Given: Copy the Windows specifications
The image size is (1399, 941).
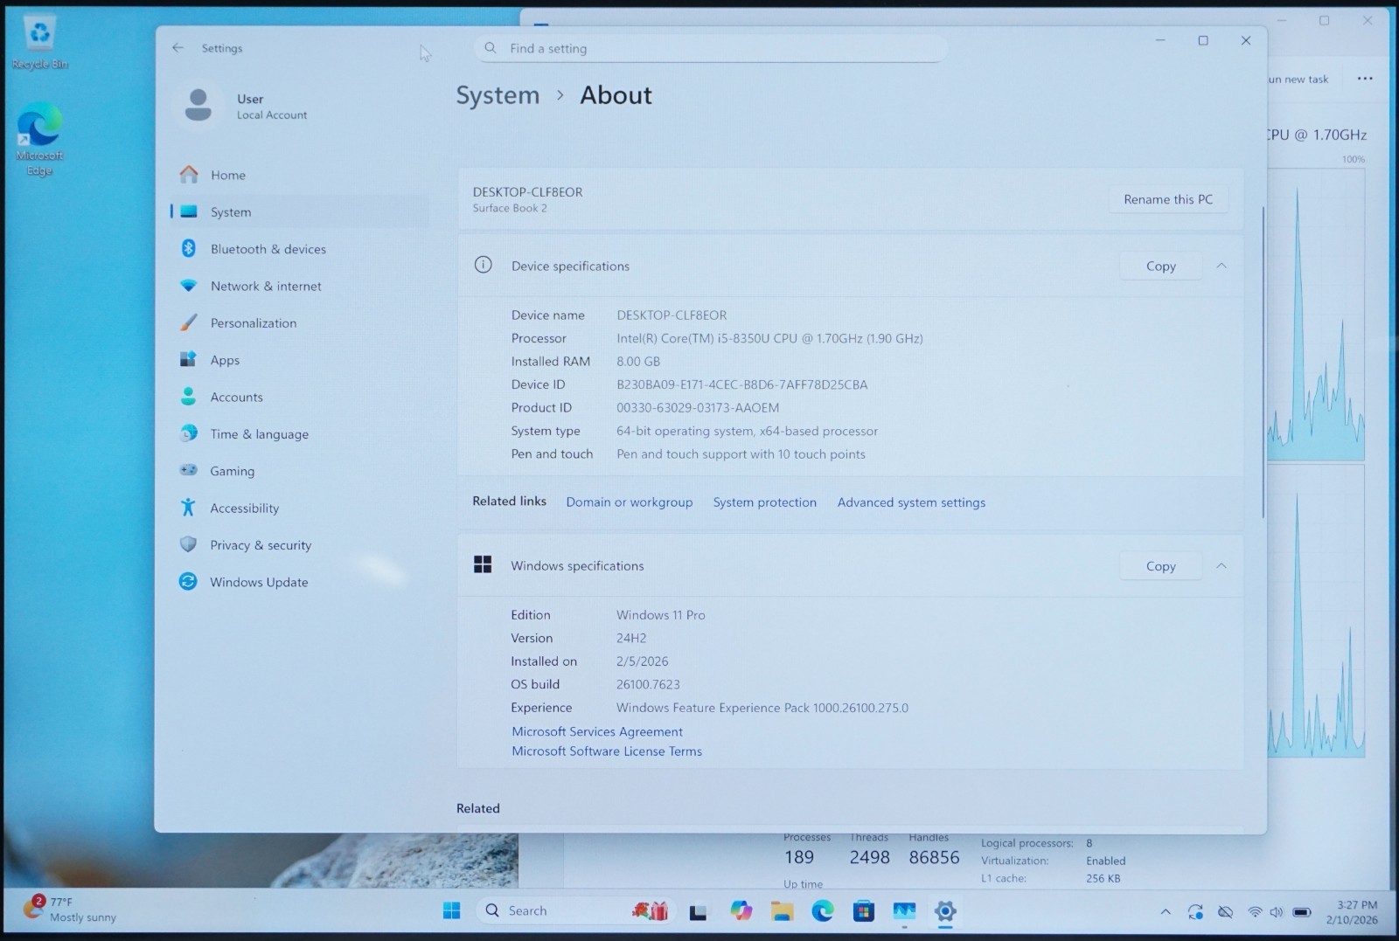Looking at the screenshot, I should click(x=1160, y=566).
